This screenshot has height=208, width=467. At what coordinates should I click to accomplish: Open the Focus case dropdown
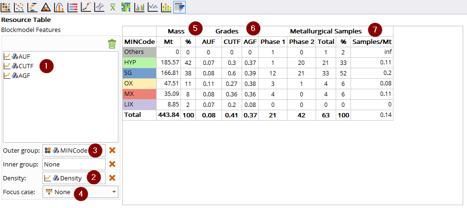click(80, 192)
